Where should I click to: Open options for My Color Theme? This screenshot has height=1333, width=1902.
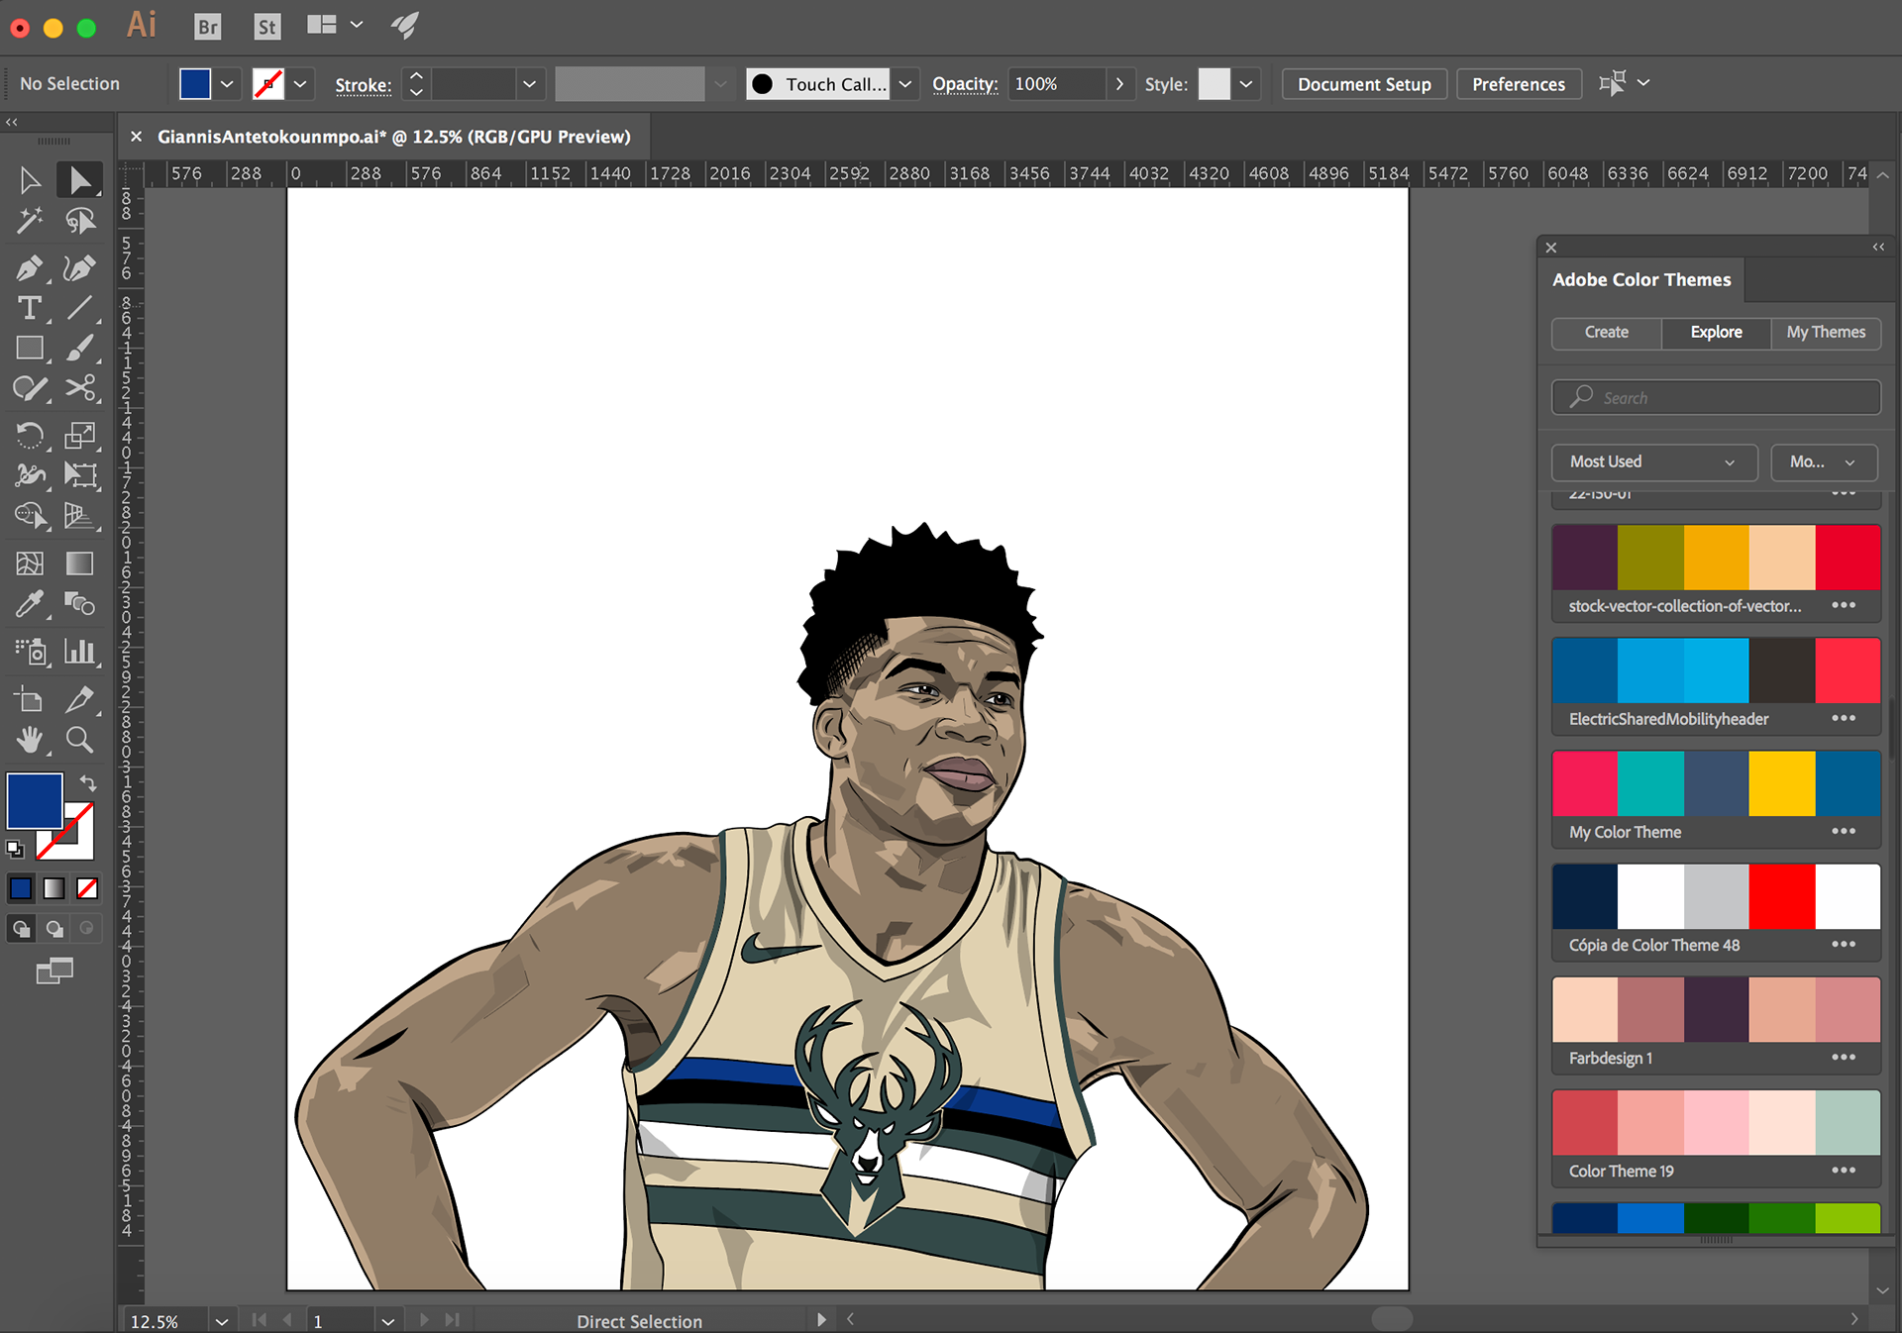point(1843,831)
